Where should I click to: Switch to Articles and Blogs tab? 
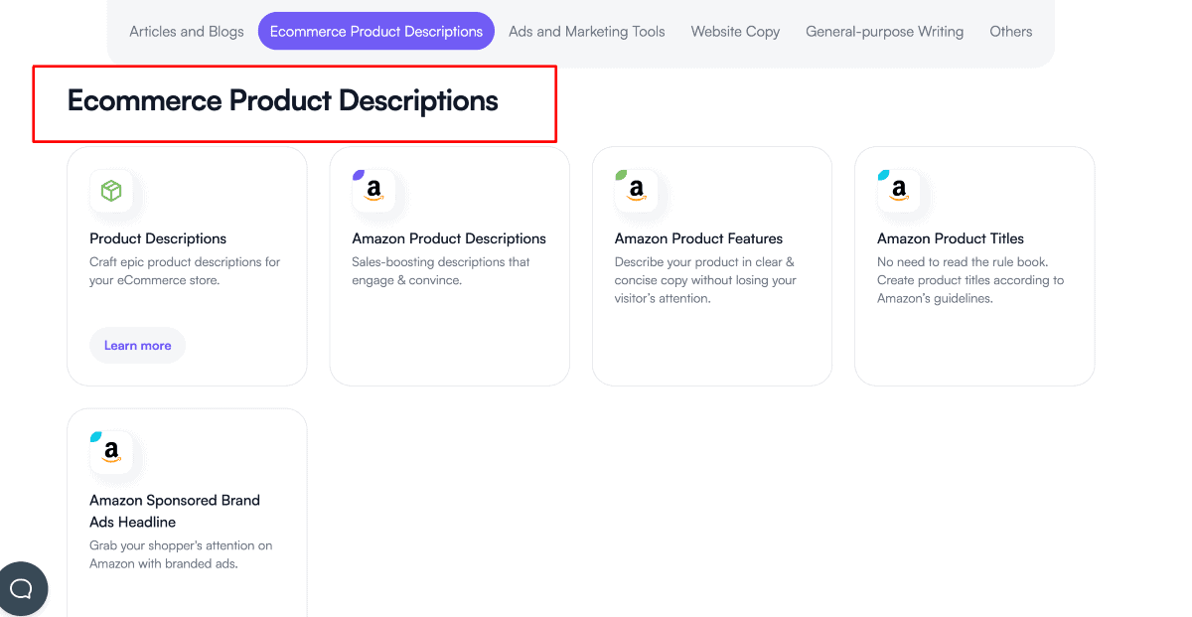187,32
